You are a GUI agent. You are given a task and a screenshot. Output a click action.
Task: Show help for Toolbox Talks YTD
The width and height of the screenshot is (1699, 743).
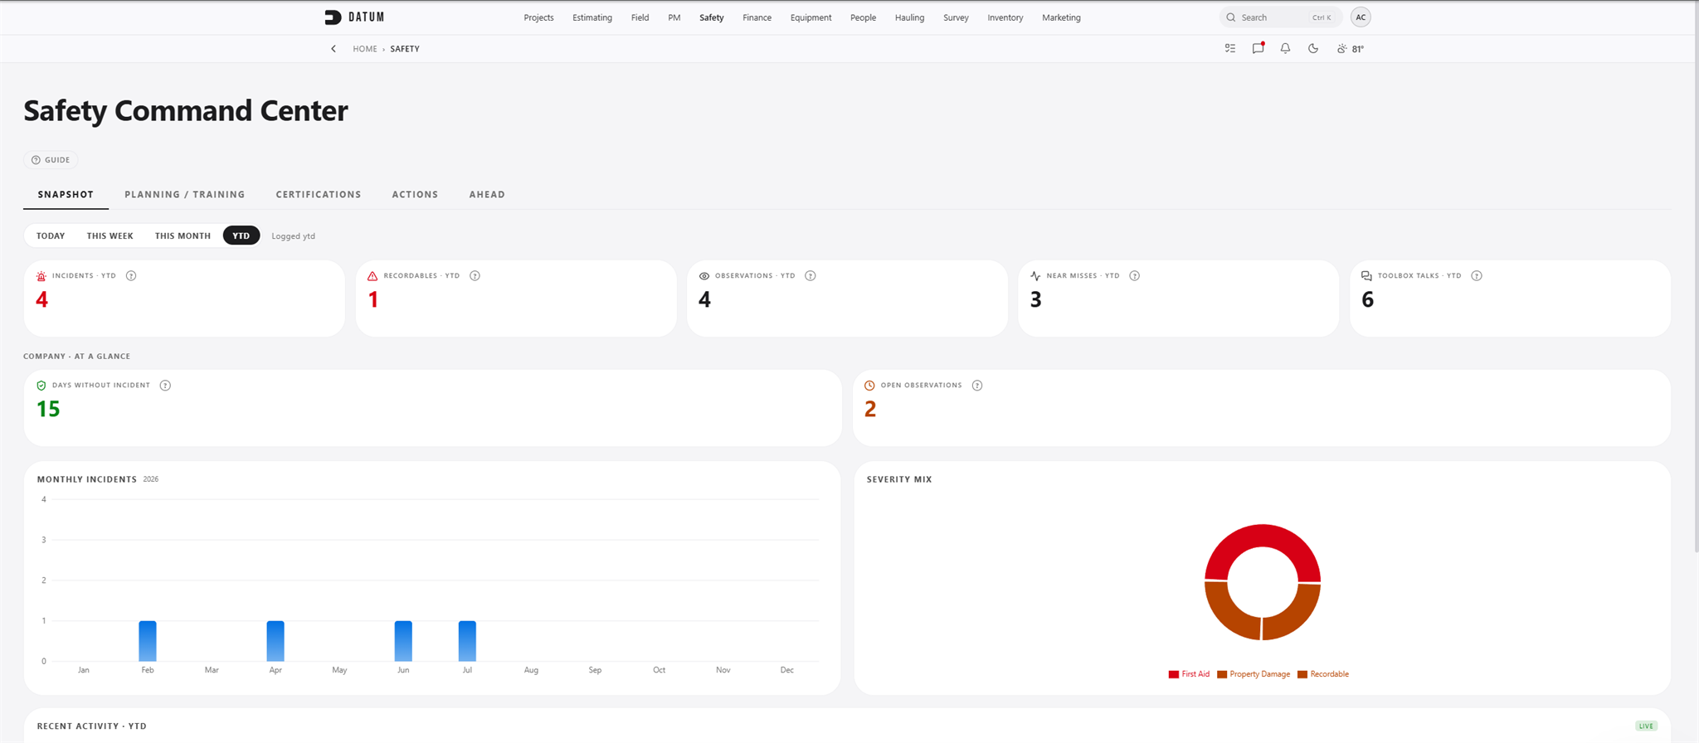(1477, 276)
